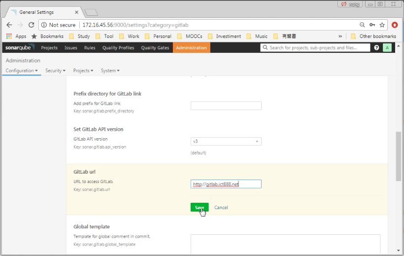Show hidden bookmarks with the chevron
Image resolution: width=404 pixels, height=256 pixels.
pos(340,36)
